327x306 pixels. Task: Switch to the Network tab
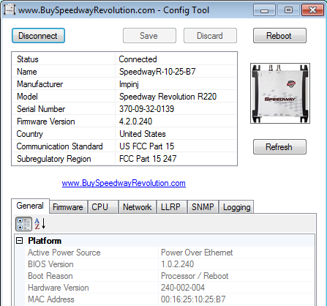click(x=138, y=207)
